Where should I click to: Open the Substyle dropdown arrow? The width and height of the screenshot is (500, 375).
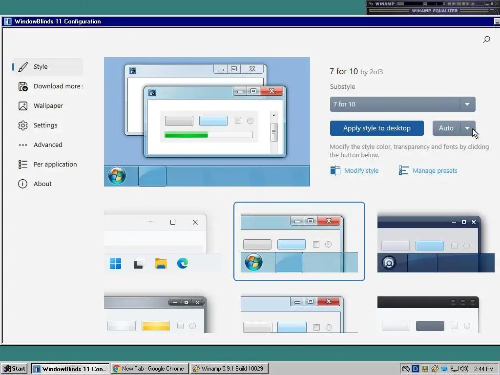(467, 104)
